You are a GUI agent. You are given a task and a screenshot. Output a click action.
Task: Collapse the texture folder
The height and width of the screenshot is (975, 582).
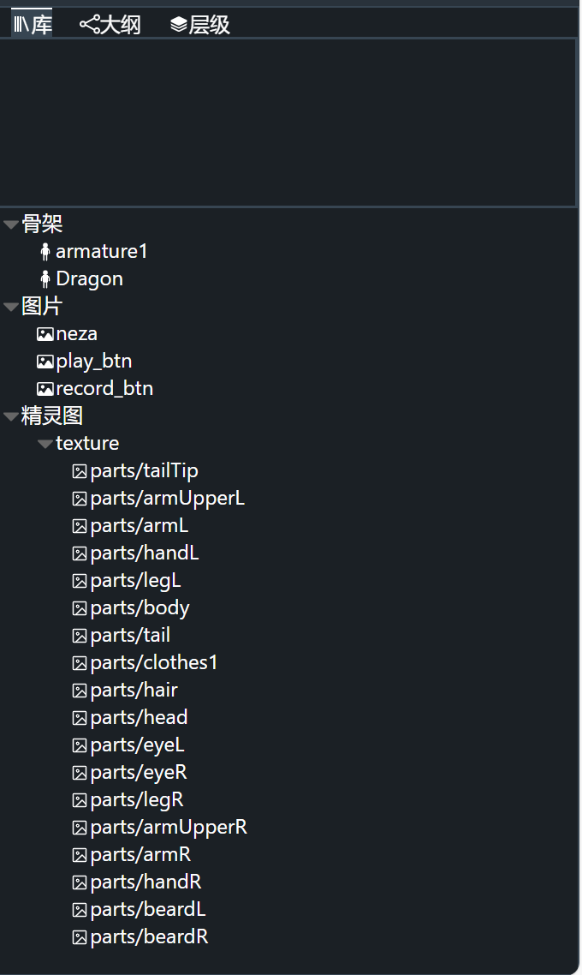click(x=45, y=444)
